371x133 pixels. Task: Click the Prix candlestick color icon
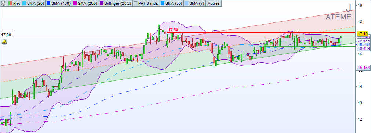pyautogui.click(x=10, y=3)
